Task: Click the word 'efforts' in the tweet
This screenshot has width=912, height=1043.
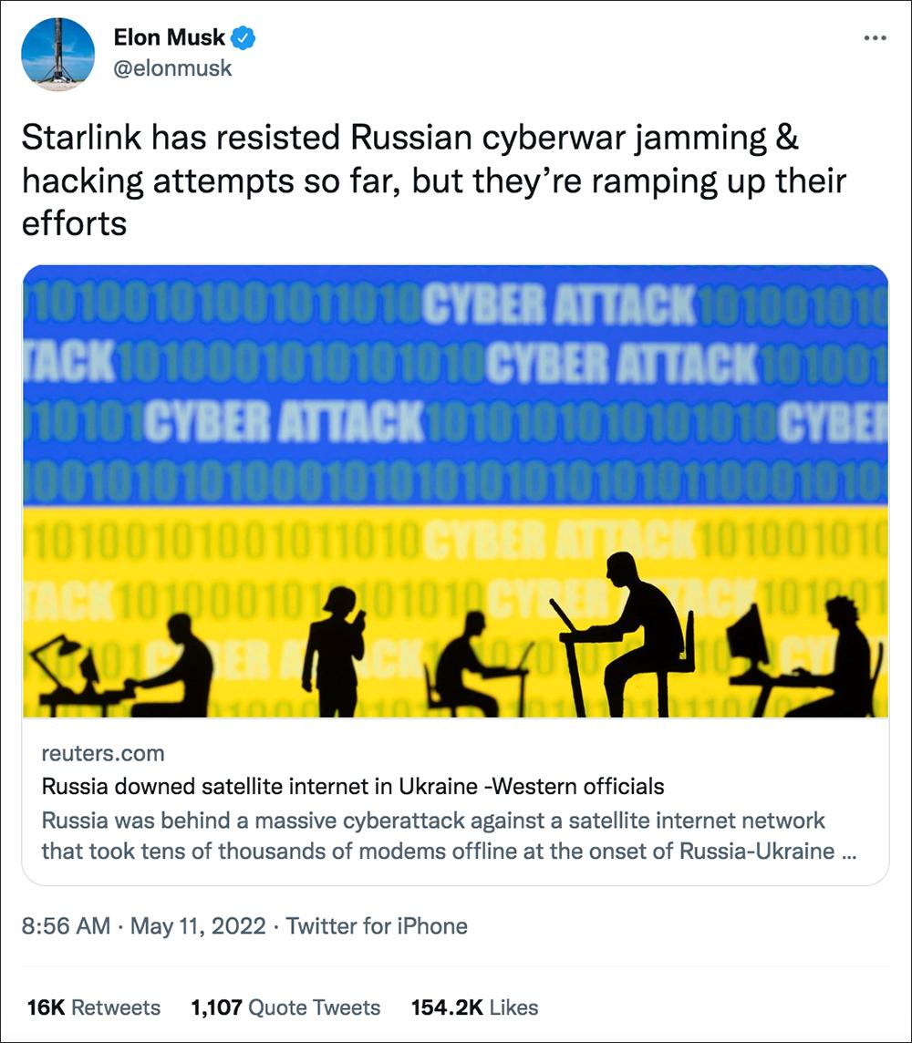Action: pyautogui.click(x=73, y=222)
